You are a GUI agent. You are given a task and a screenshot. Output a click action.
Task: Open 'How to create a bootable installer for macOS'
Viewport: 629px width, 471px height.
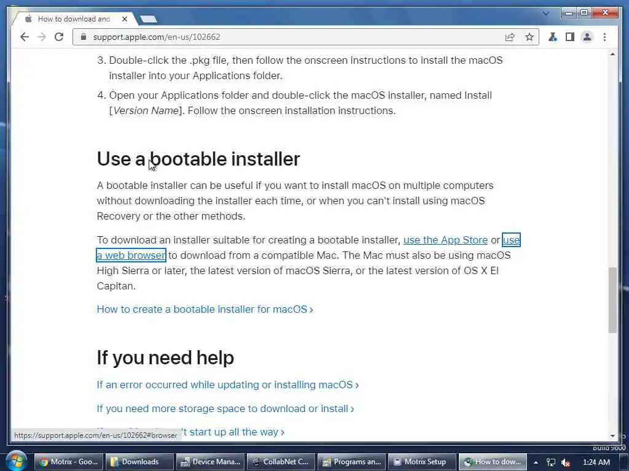click(x=205, y=309)
